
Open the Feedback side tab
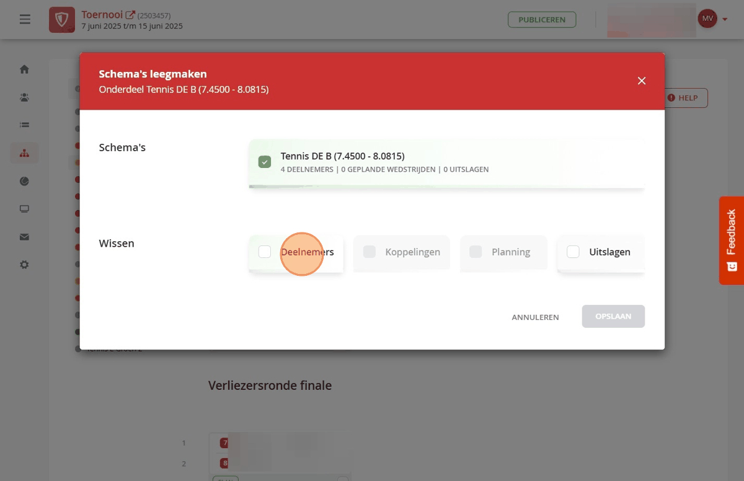click(732, 240)
